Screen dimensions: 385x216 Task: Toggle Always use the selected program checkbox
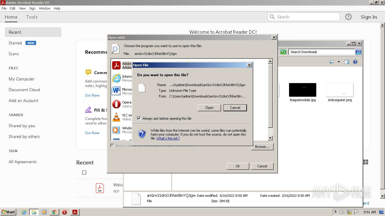click(x=112, y=146)
